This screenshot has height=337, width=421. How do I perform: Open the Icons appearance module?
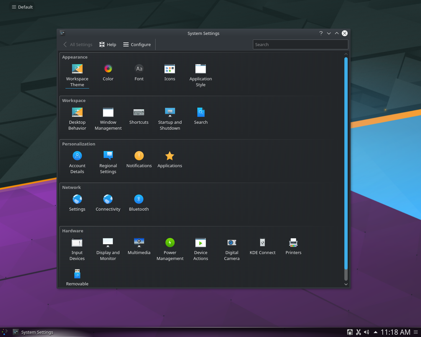[x=170, y=73]
